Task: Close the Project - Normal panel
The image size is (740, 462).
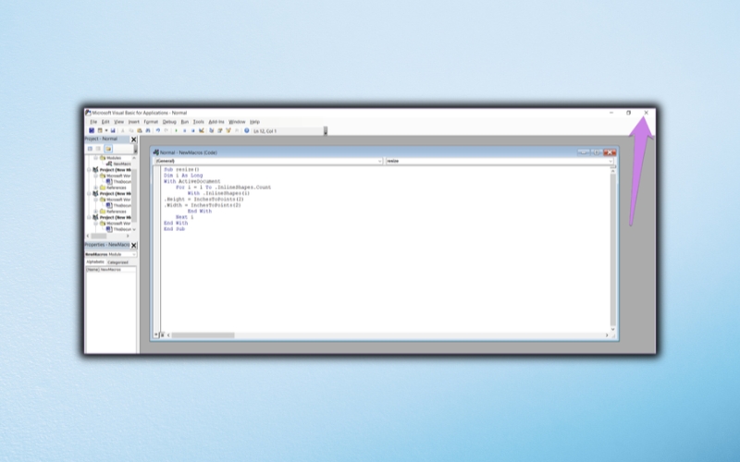Action: tap(133, 140)
